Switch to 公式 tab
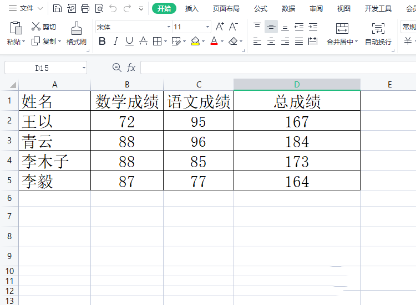Viewport: 416px width, 305px height. click(261, 9)
